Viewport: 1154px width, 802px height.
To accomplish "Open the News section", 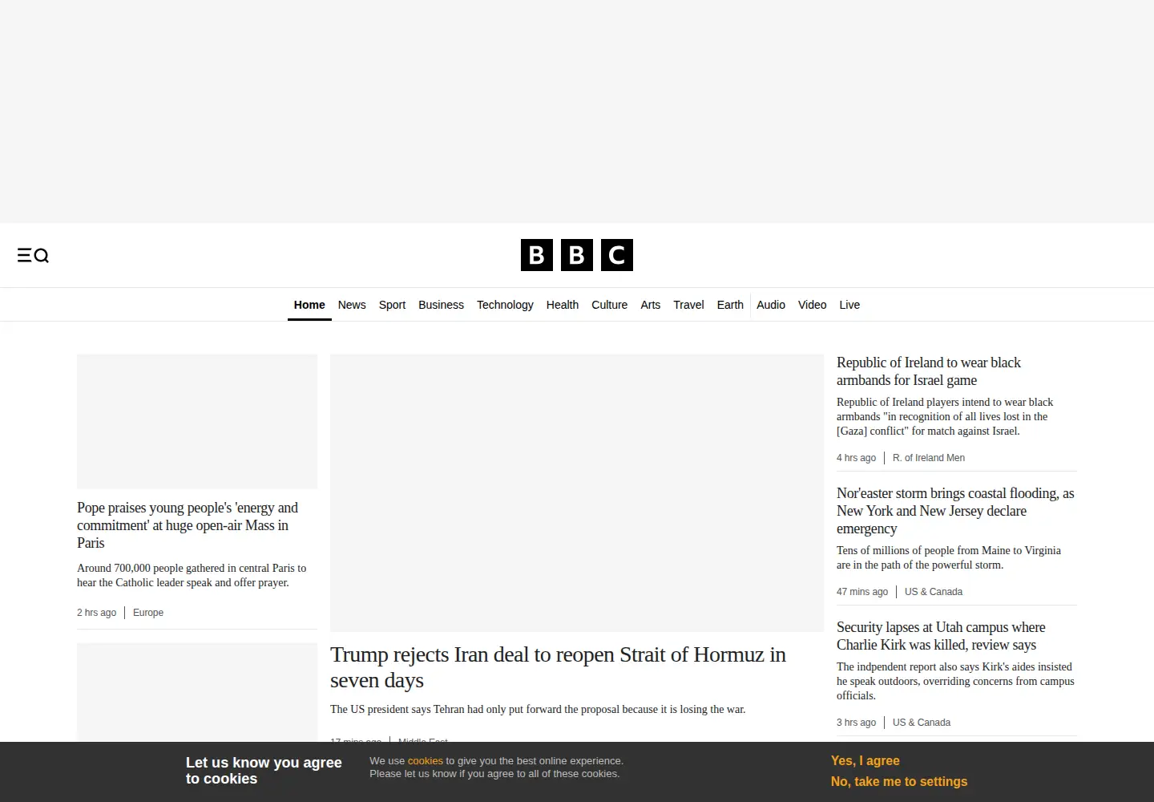I will pos(352,305).
